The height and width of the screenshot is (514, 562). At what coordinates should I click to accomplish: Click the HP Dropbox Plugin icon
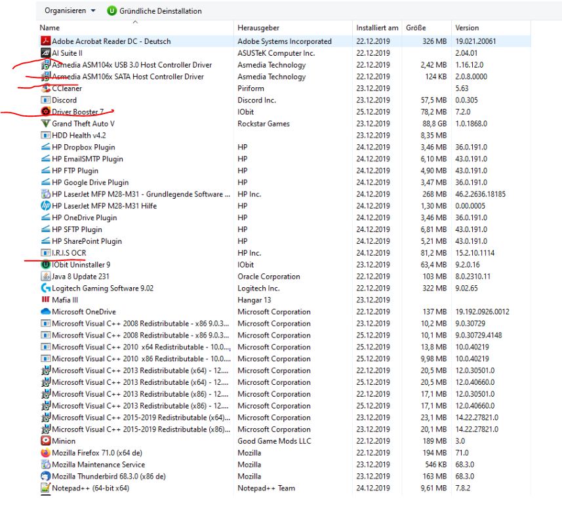point(45,147)
